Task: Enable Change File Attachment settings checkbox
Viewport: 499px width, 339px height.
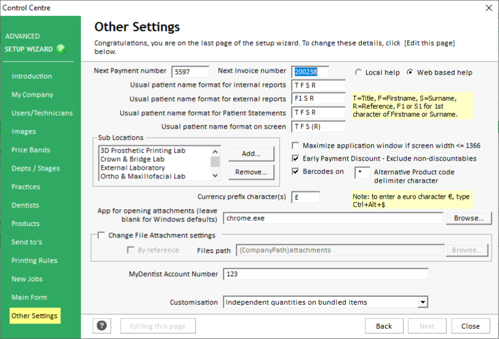Action: (x=102, y=235)
